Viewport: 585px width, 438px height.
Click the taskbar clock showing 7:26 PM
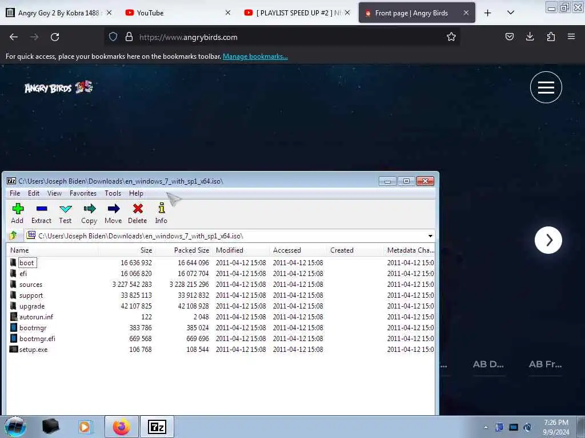(556, 428)
